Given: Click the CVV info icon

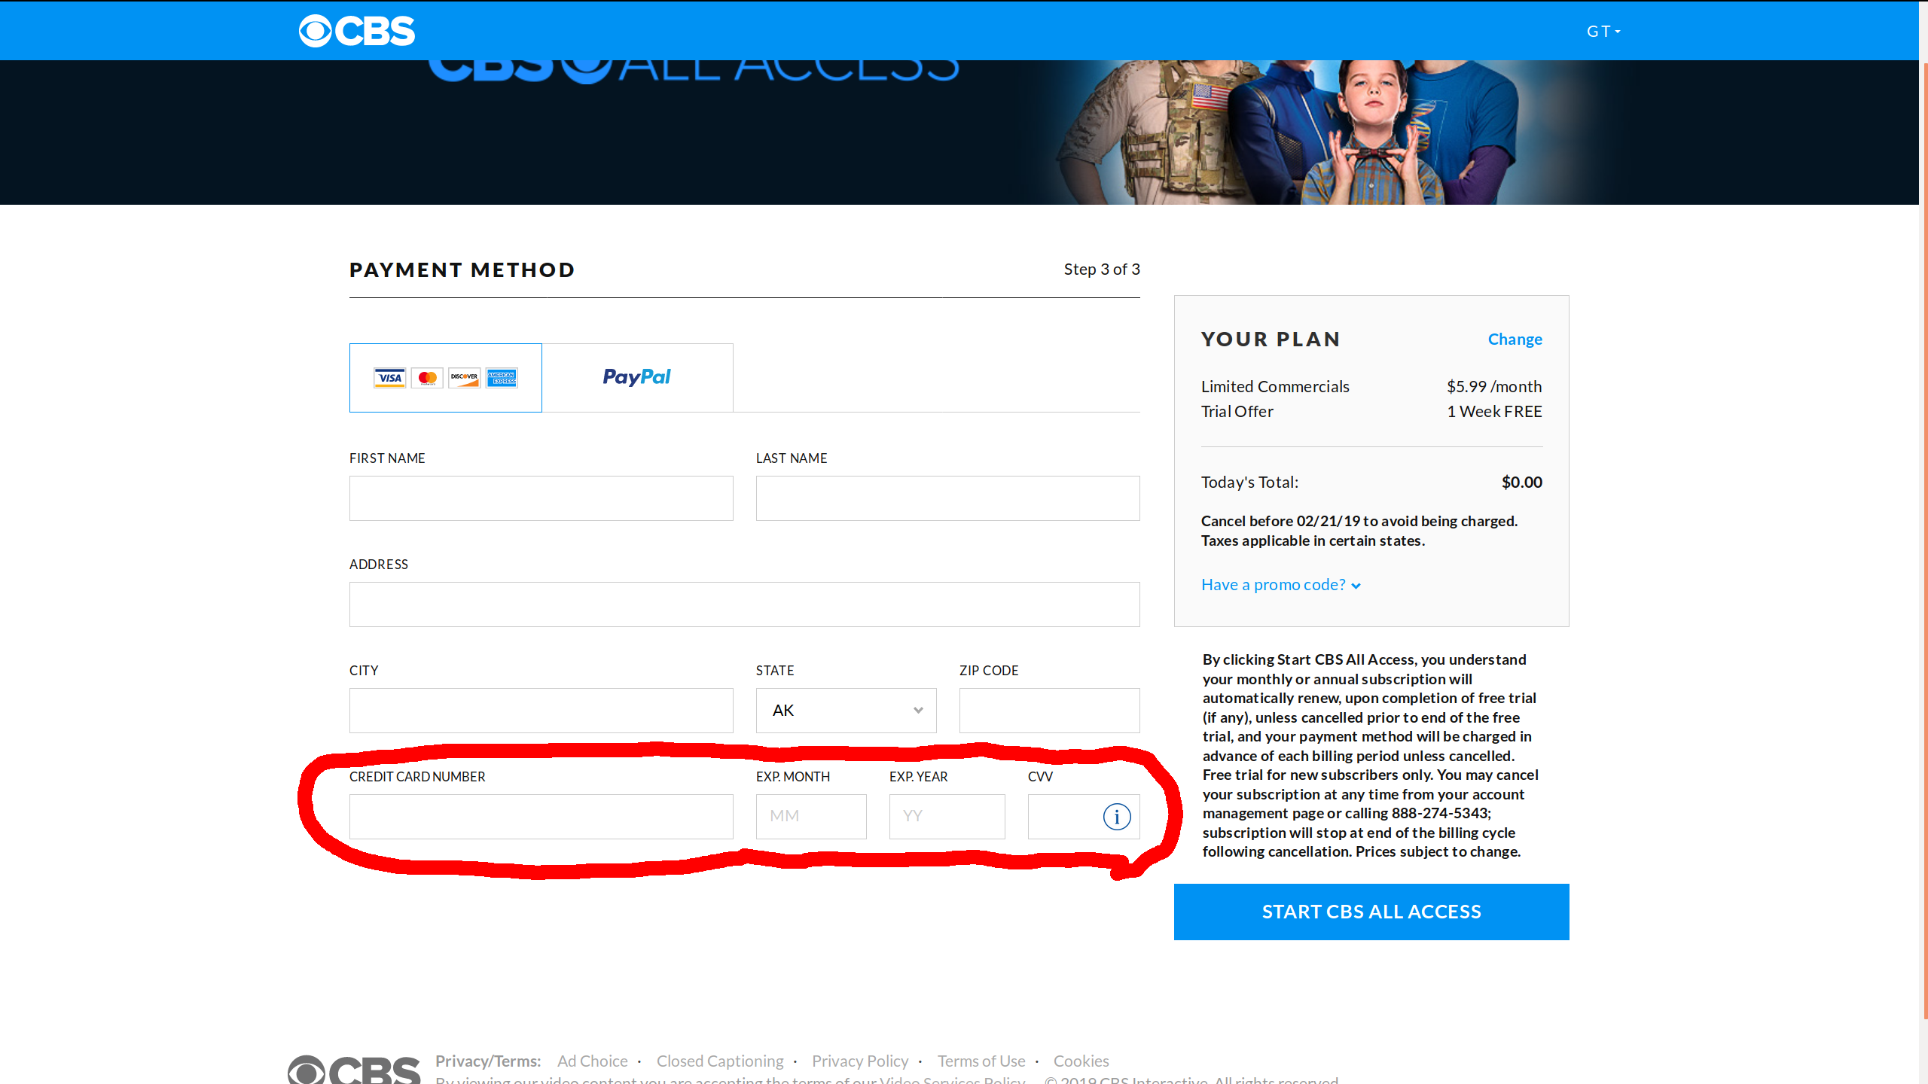Looking at the screenshot, I should (1116, 816).
